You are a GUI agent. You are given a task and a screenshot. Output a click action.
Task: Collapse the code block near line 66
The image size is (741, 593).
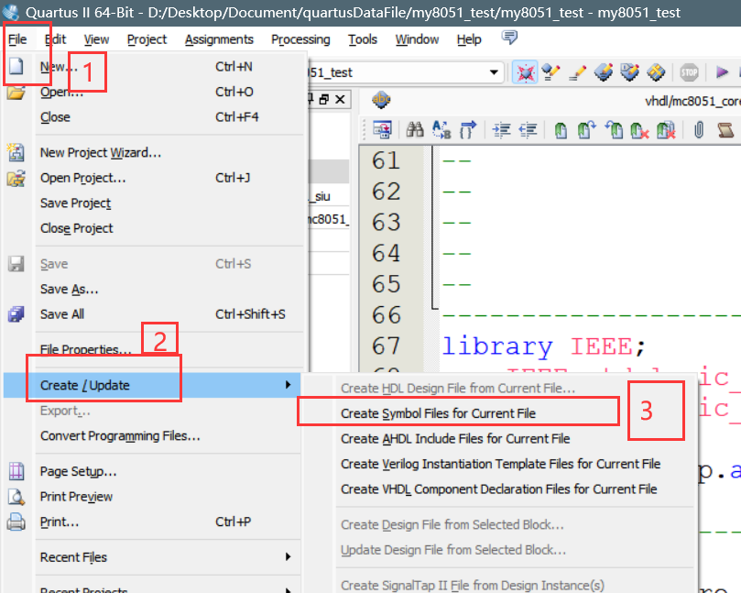434,307
